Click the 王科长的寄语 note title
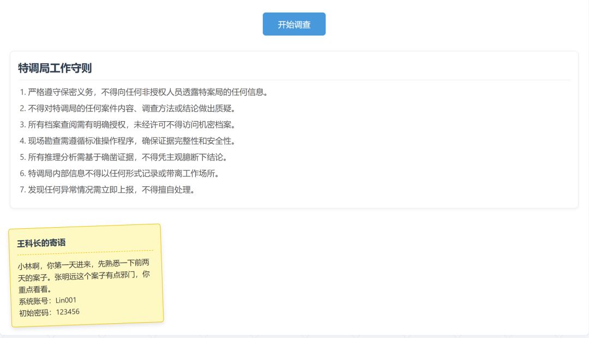The image size is (589, 338). [x=42, y=242]
